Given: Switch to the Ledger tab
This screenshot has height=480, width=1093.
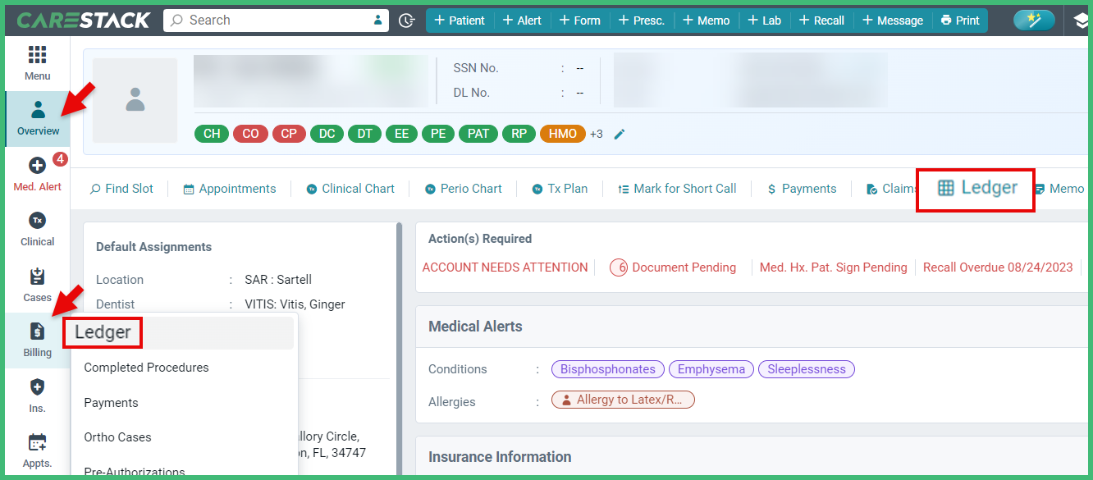Looking at the screenshot, I should pyautogui.click(x=975, y=188).
